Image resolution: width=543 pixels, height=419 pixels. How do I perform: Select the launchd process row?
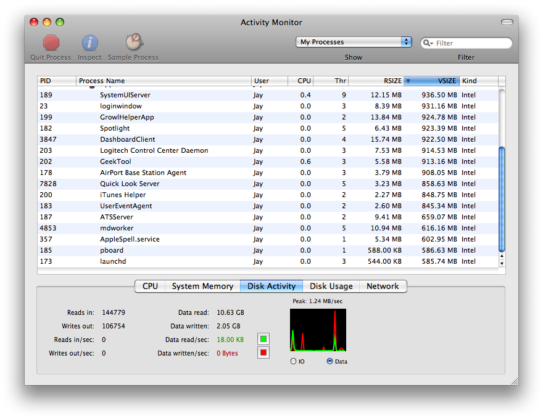tap(268, 261)
